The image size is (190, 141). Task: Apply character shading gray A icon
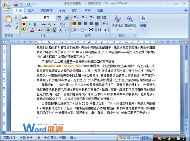48,30
